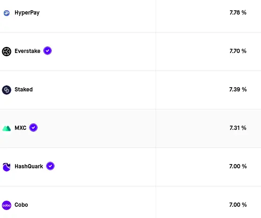Click the Cobo logo icon

pyautogui.click(x=7, y=205)
